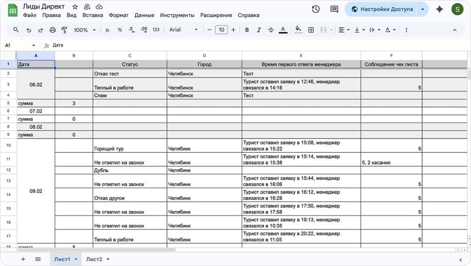The height and width of the screenshot is (266, 471).
Task: Open the version history clock icon
Action: (316, 9)
